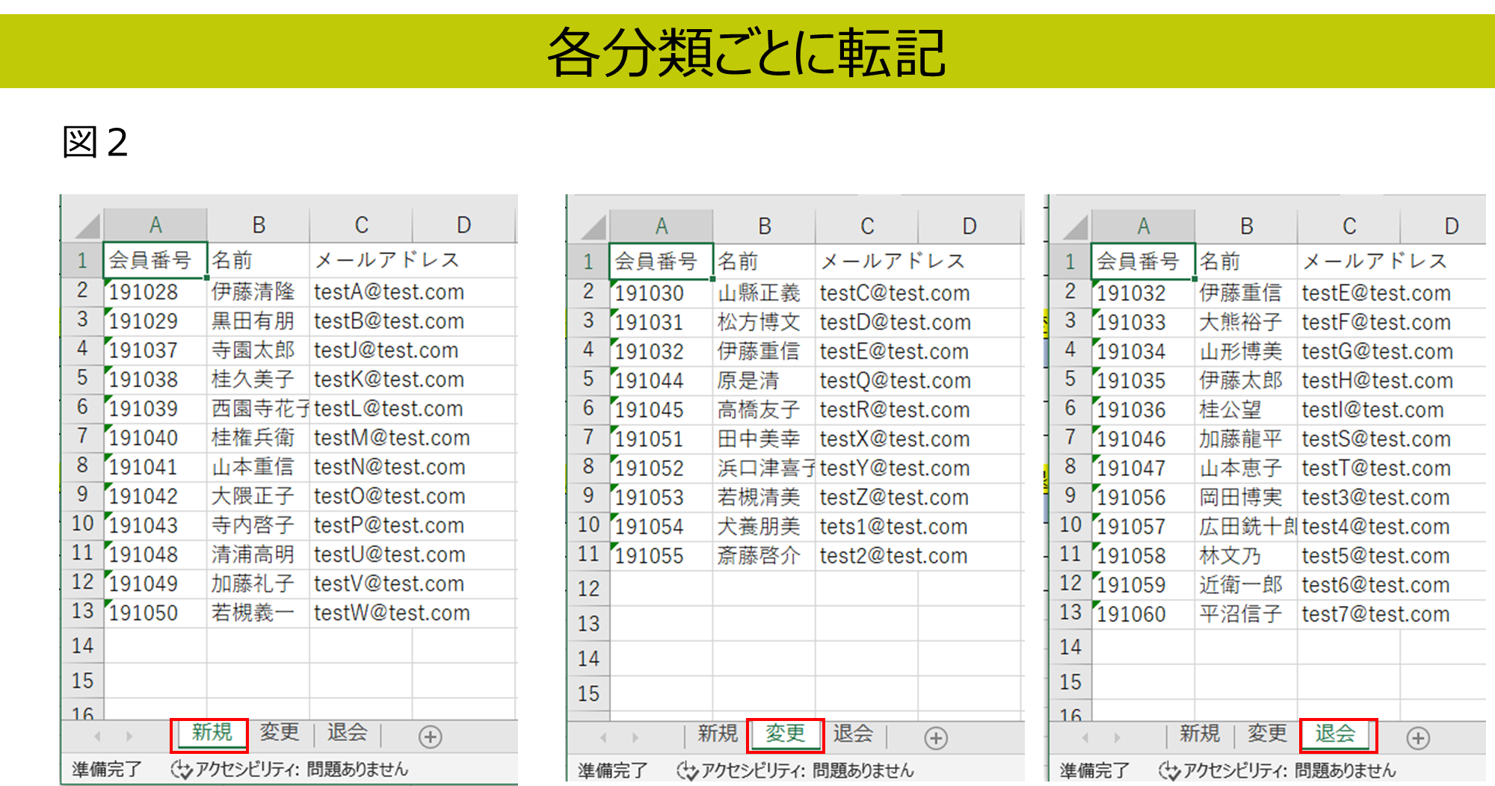
Task: Switch to 新規 tab in right window
Action: pyautogui.click(x=1200, y=734)
